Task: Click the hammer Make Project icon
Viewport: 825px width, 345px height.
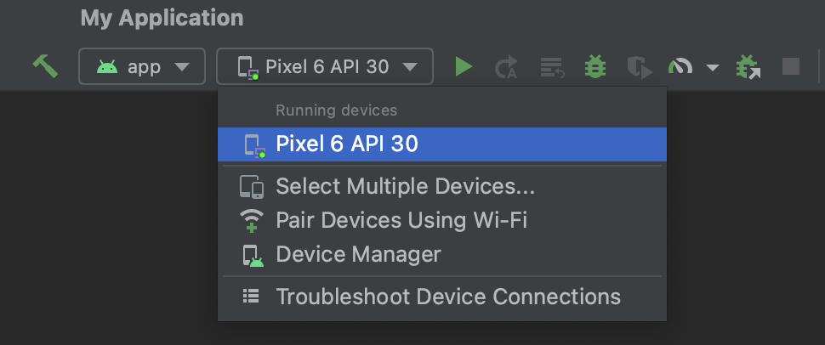Action: click(44, 66)
